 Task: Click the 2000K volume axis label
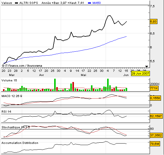pos(155,84)
